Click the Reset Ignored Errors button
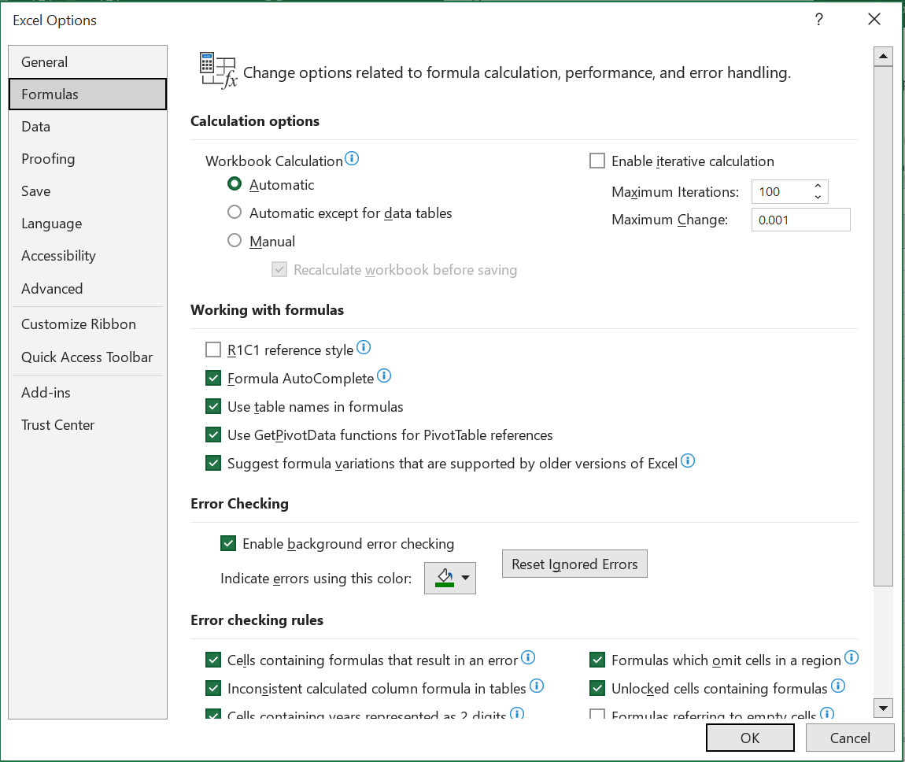This screenshot has height=762, width=905. click(574, 564)
